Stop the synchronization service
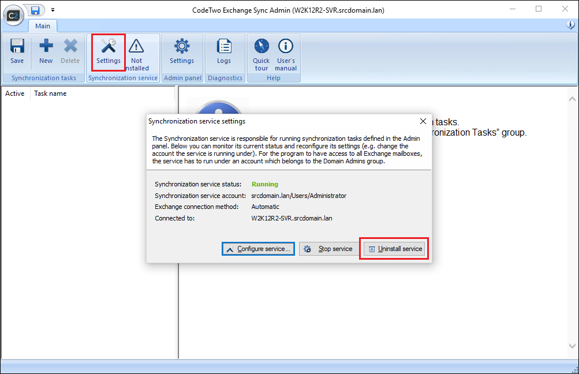The image size is (579, 374). pyautogui.click(x=328, y=248)
